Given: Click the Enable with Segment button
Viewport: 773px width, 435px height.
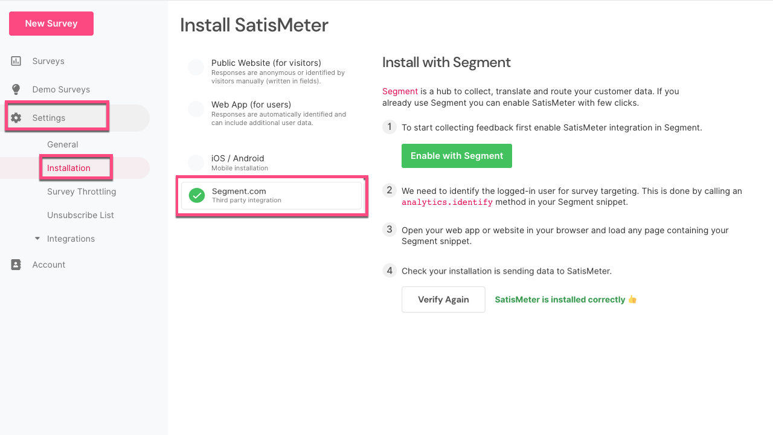Looking at the screenshot, I should tap(457, 155).
